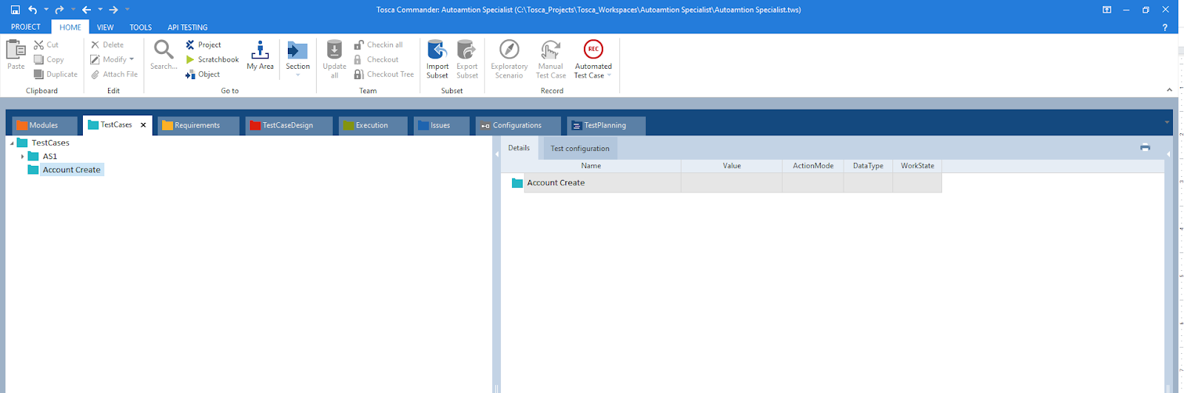This screenshot has width=1184, height=393.
Task: Go to Project
Action: point(203,44)
